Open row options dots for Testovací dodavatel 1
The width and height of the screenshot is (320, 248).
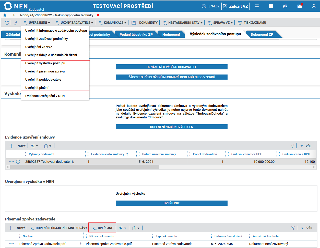click(x=11, y=162)
